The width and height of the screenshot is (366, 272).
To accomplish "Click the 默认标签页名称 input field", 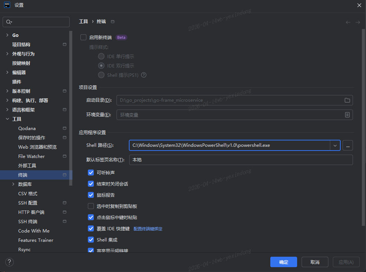I will [241, 160].
